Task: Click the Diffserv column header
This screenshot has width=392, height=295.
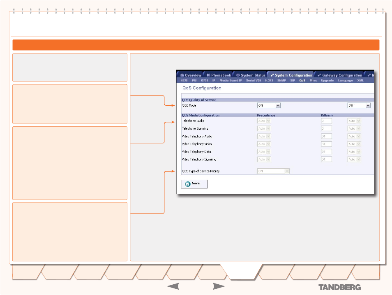Action: click(x=327, y=115)
